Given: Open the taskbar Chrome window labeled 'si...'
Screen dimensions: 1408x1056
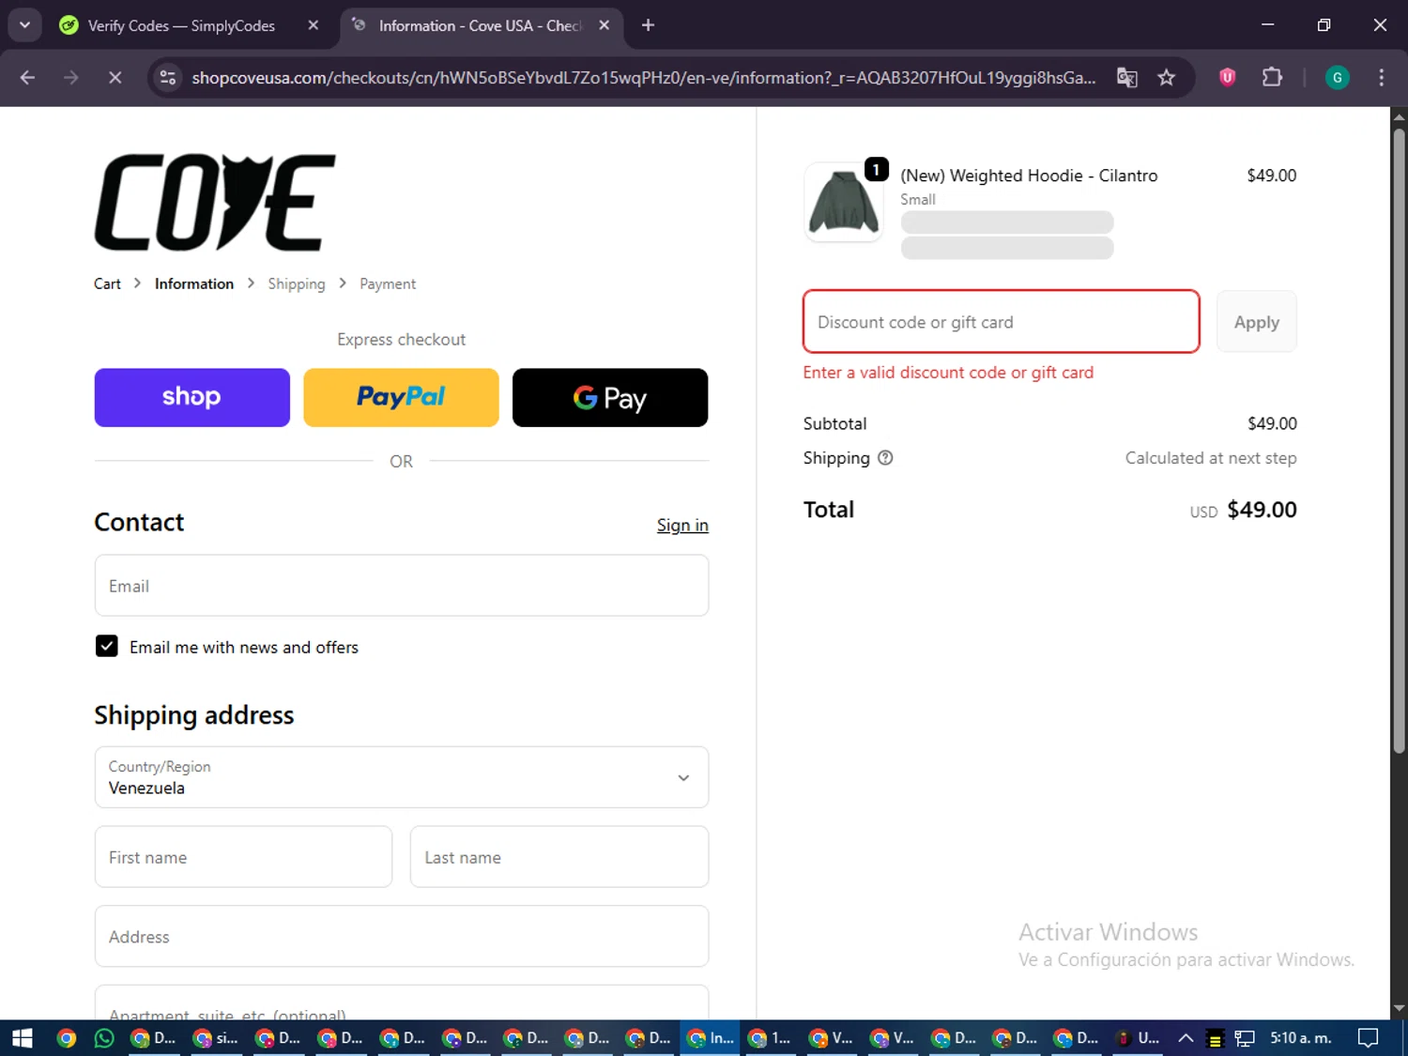Looking at the screenshot, I should [x=215, y=1038].
